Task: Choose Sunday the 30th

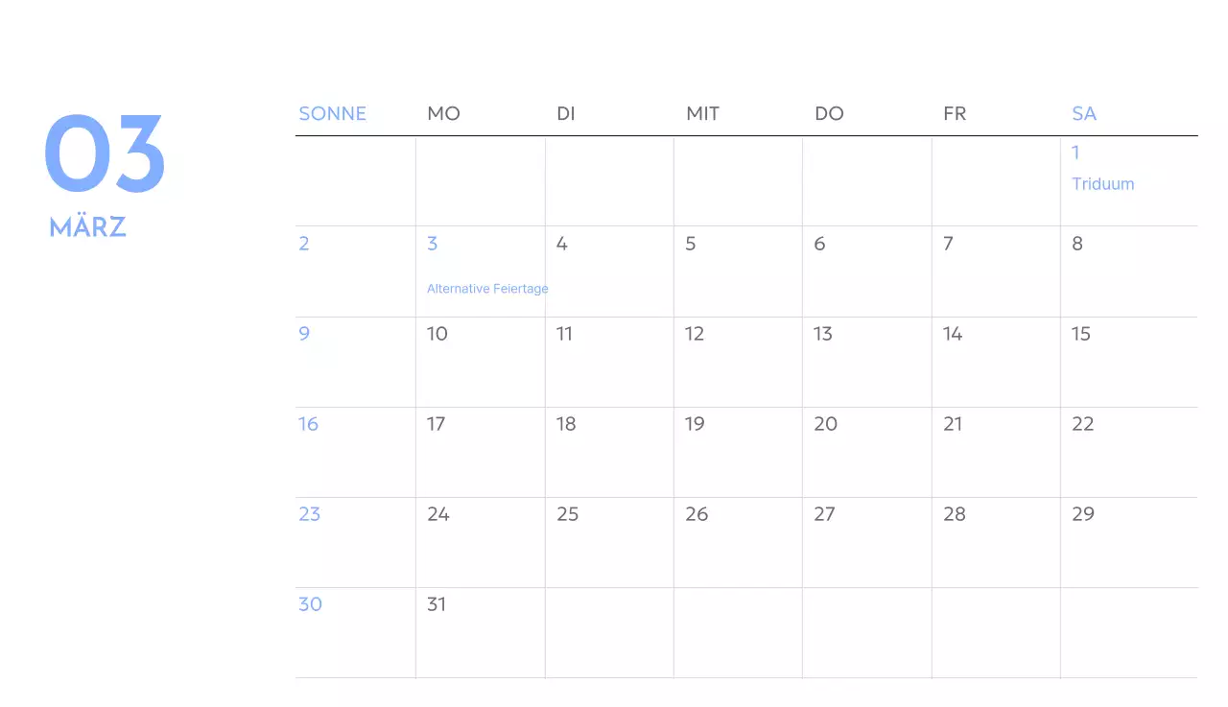Action: (310, 604)
